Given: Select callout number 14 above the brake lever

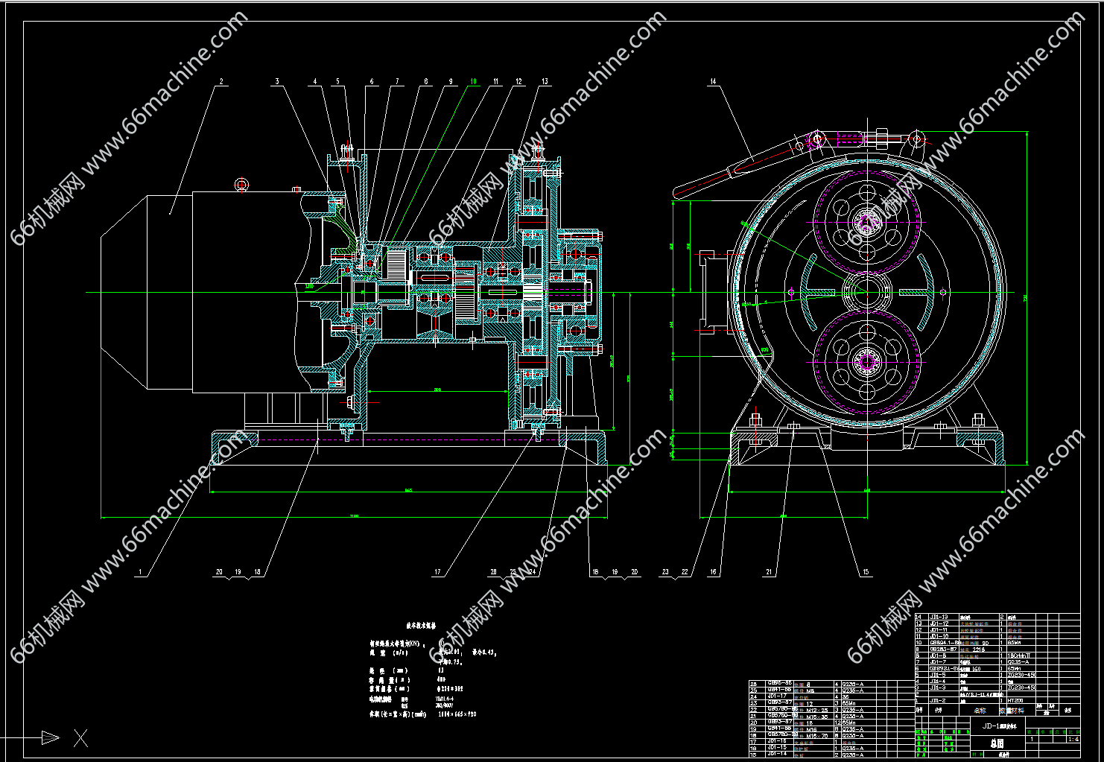Looking at the screenshot, I should tap(713, 81).
